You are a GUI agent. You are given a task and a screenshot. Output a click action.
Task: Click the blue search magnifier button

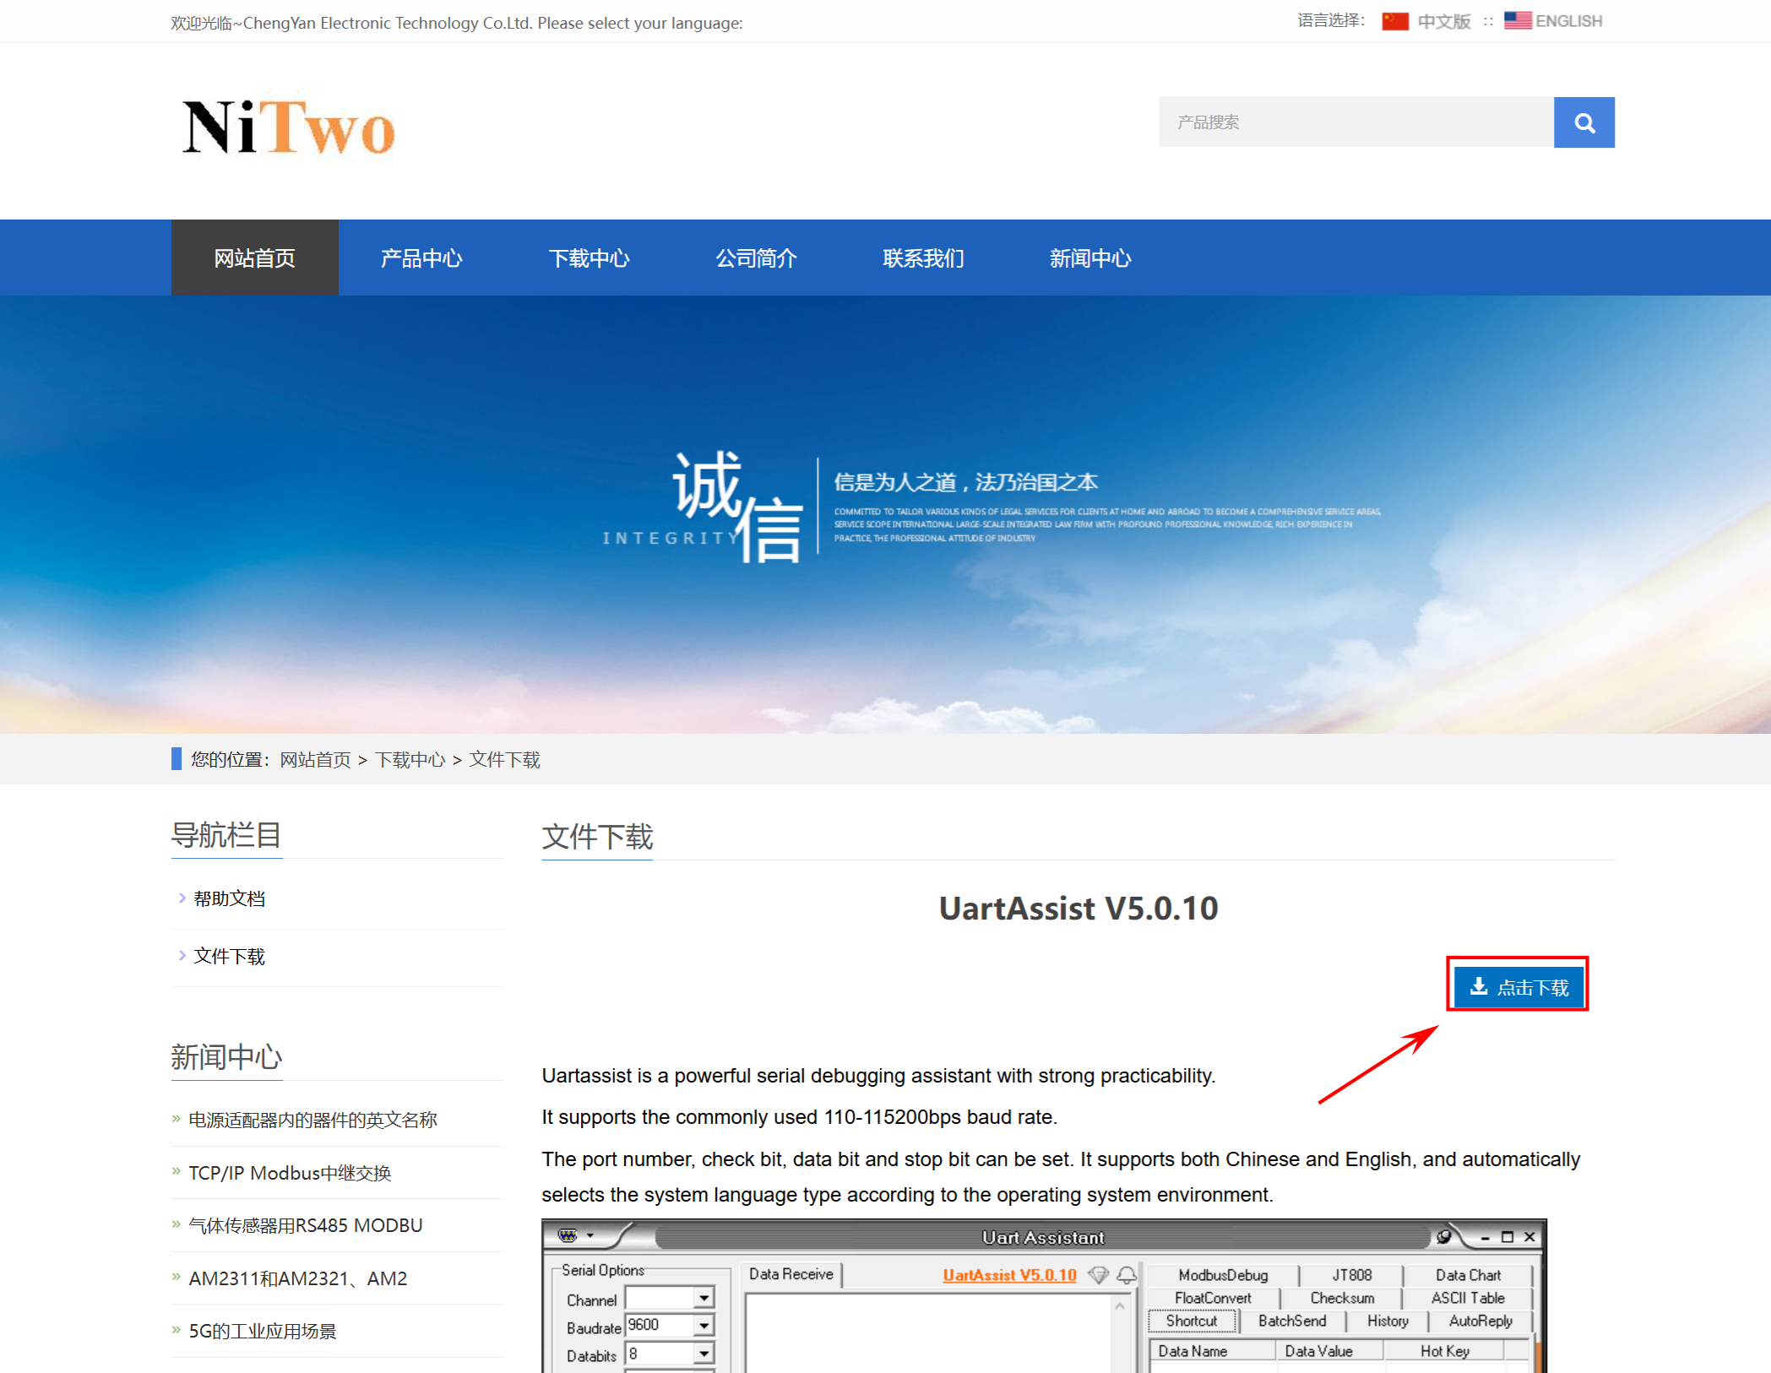tap(1584, 122)
